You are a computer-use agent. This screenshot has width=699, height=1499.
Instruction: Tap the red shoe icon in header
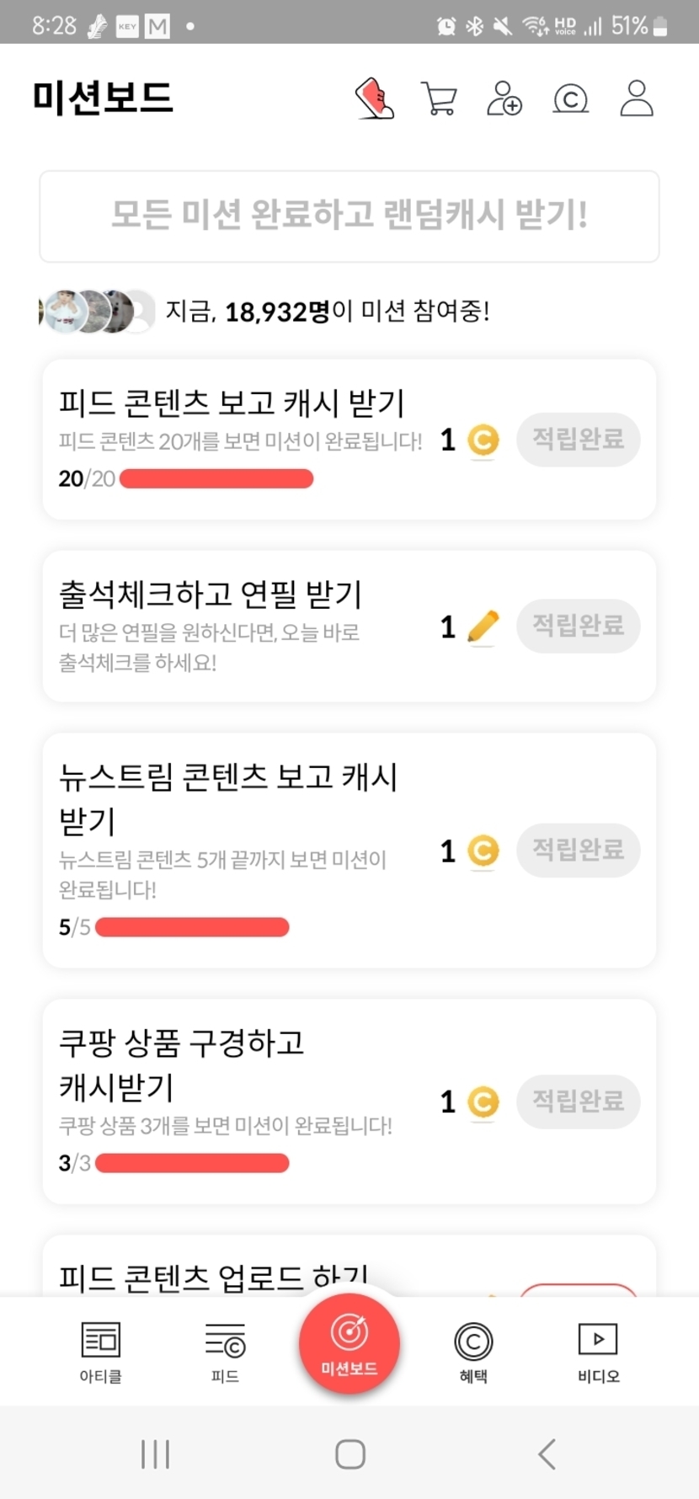pyautogui.click(x=375, y=99)
